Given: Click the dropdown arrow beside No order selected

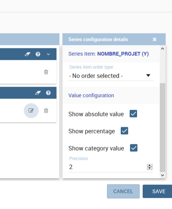Looking at the screenshot, I should coord(148,75).
